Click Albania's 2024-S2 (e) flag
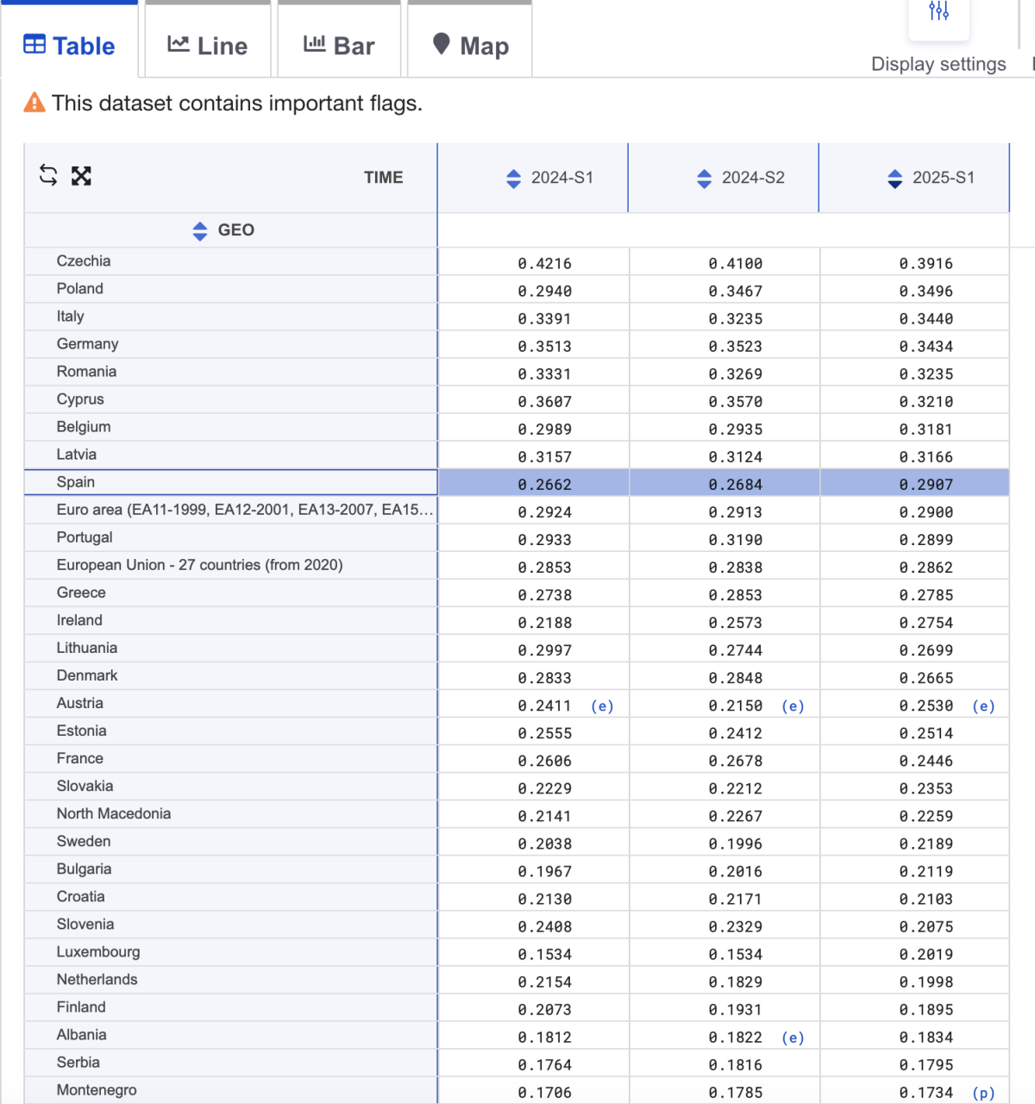Screen dimensions: 1035x1104 point(793,1038)
